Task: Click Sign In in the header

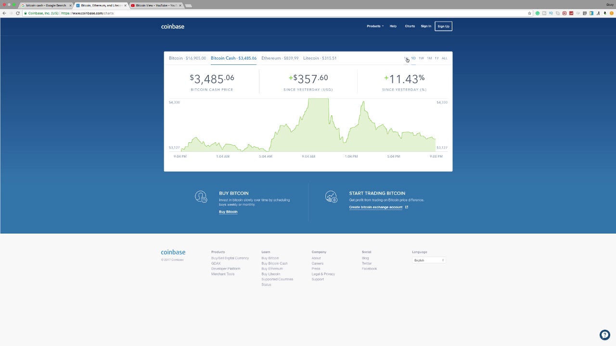Action: tap(426, 26)
